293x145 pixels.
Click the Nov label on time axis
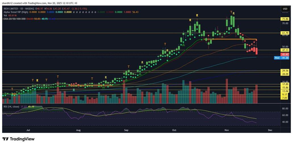point(227,130)
